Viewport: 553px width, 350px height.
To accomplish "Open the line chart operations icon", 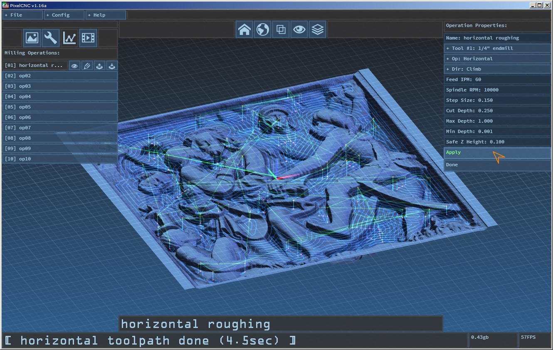I will tap(69, 38).
